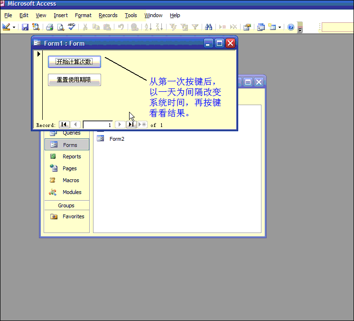Select Queries in database window
The height and width of the screenshot is (321, 354).
pyautogui.click(x=67, y=133)
